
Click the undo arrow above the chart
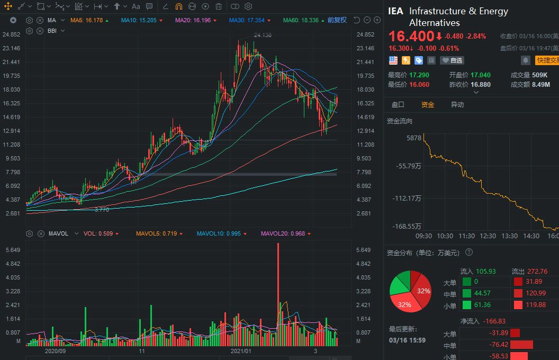(x=356, y=20)
